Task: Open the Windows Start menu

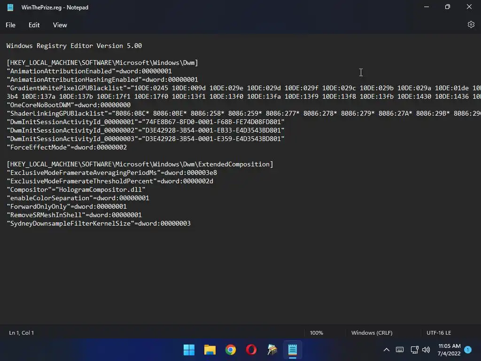Action: (189, 350)
